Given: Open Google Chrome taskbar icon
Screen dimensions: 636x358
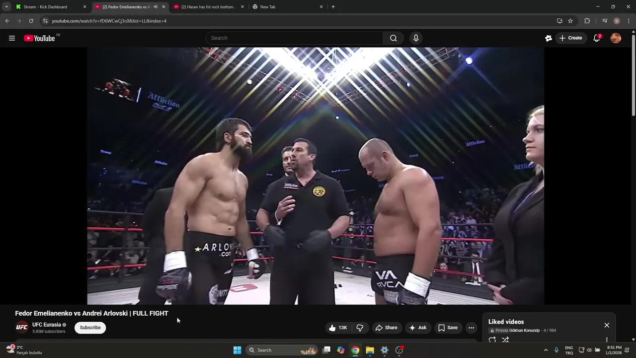Looking at the screenshot, I should click(x=355, y=350).
